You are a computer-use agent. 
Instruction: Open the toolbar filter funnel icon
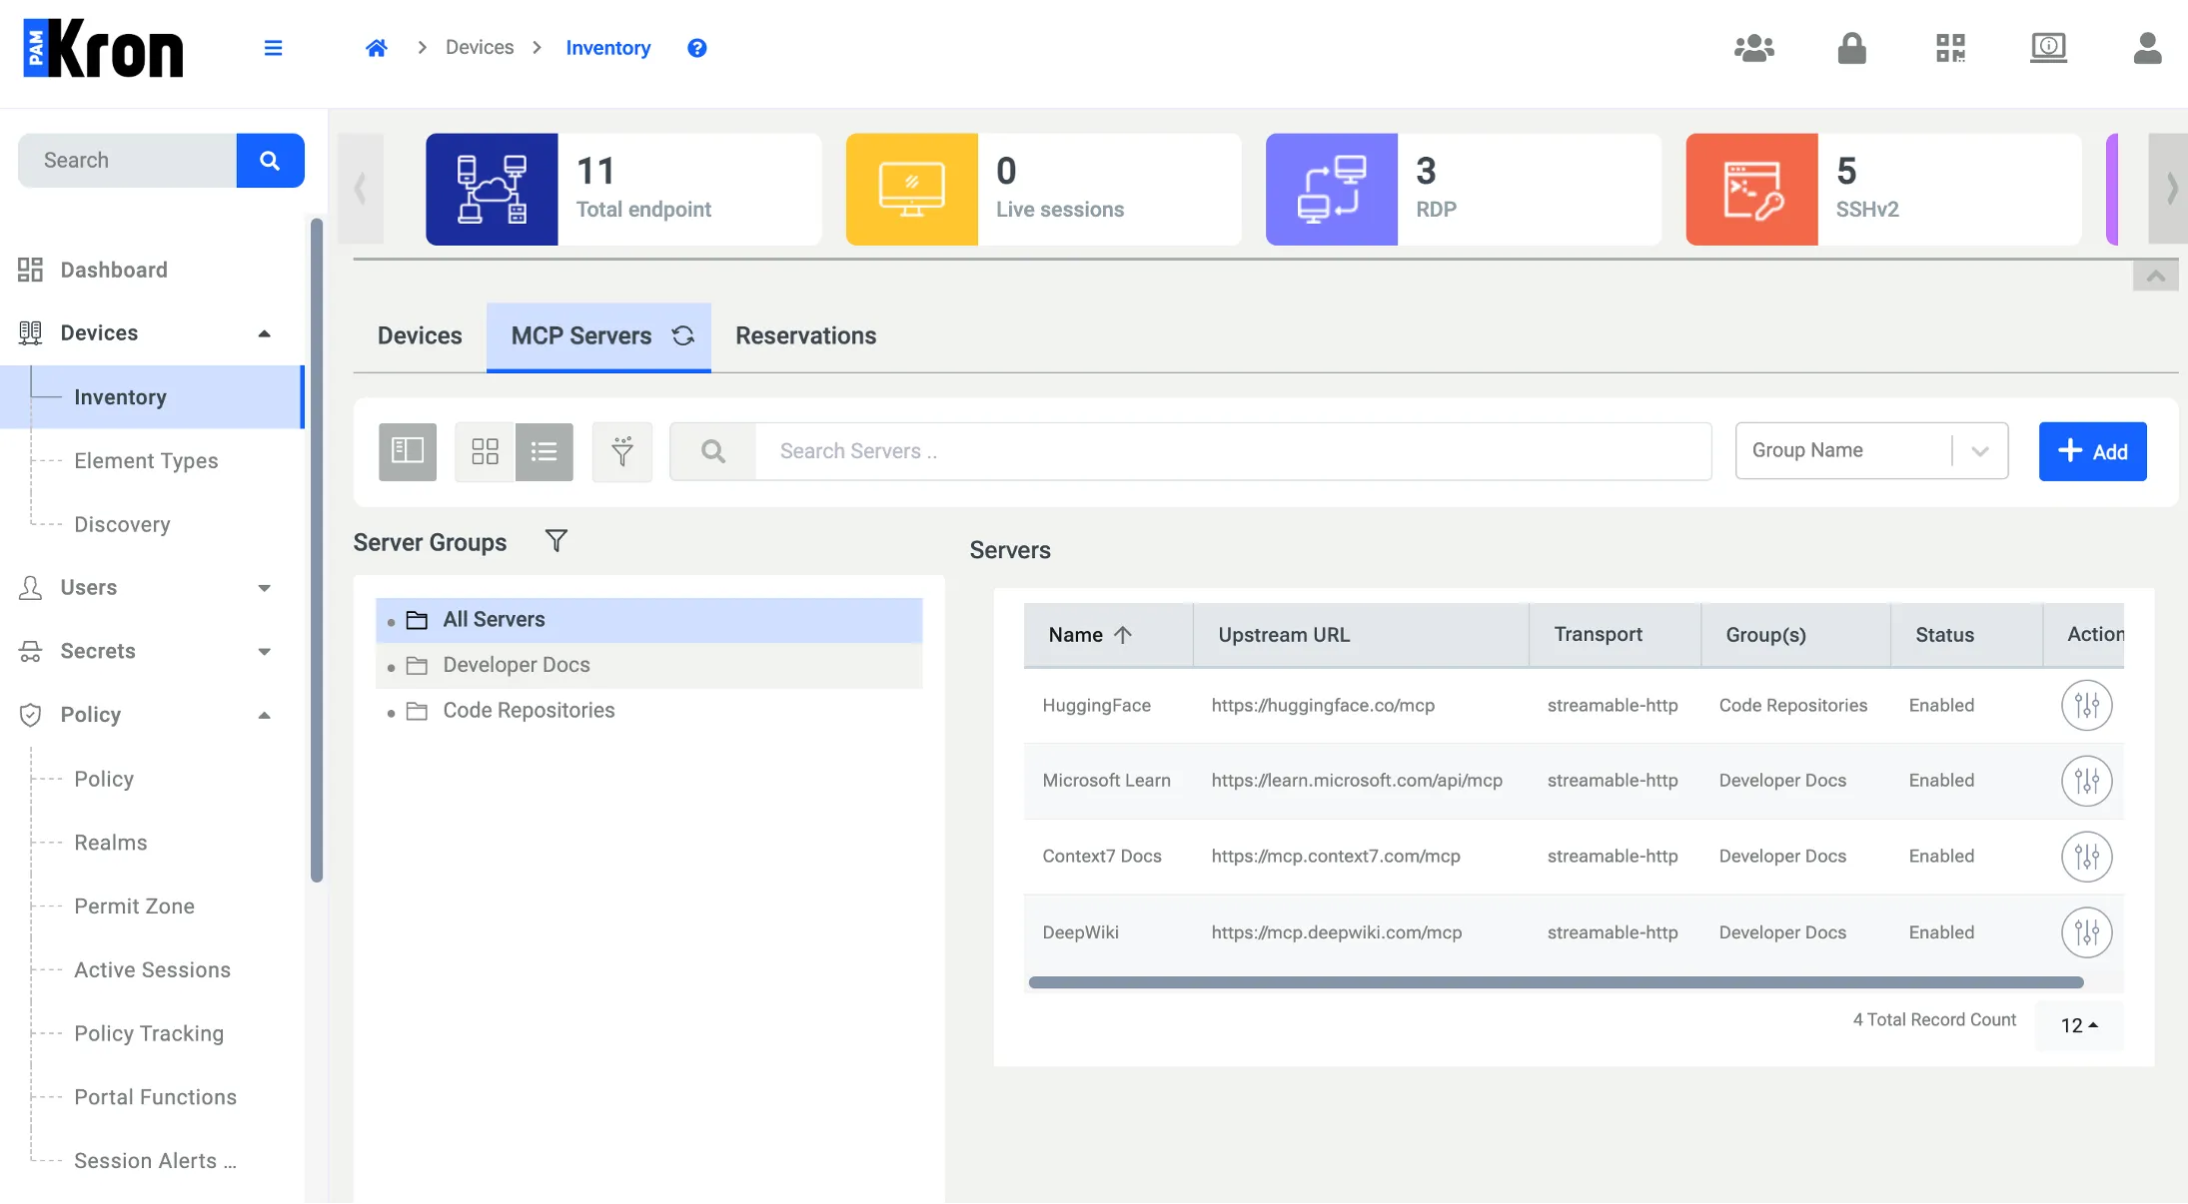[x=622, y=451]
